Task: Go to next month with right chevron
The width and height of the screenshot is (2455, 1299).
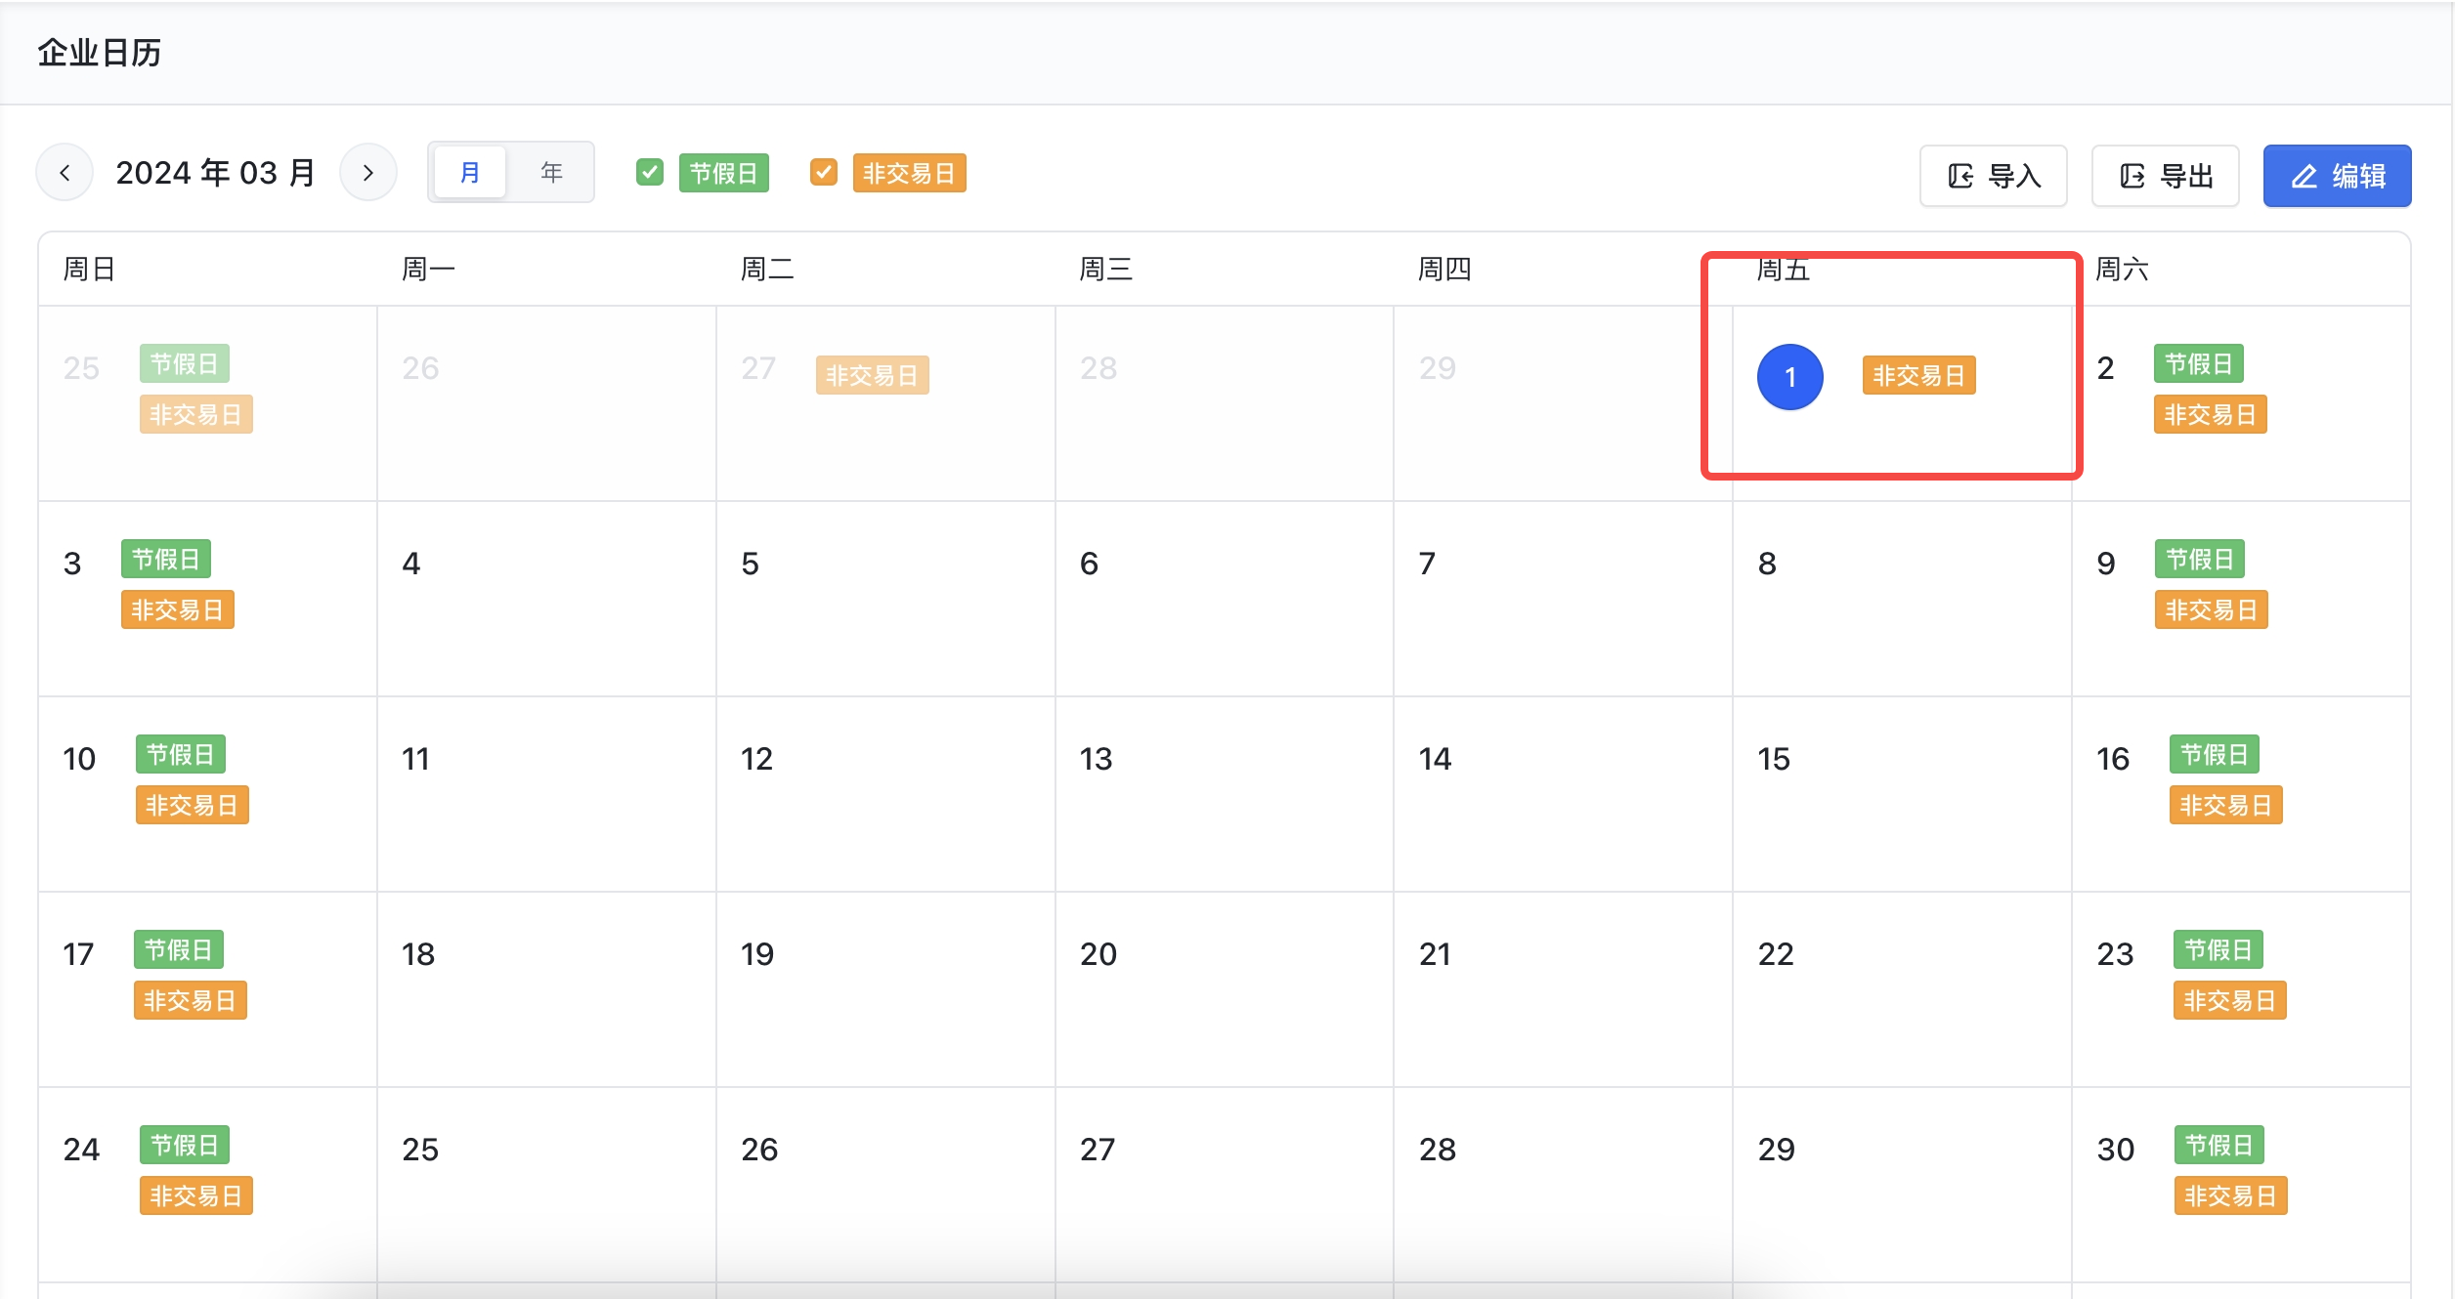Action: coord(367,173)
